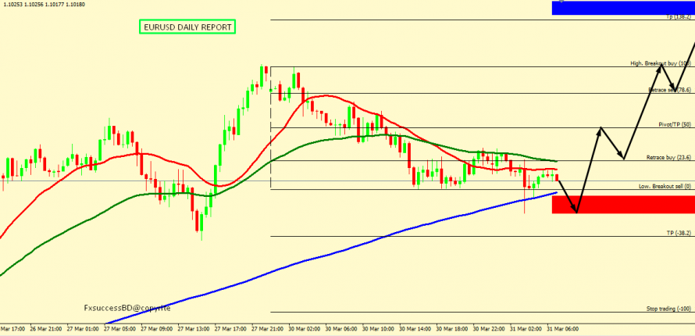The width and height of the screenshot is (695, 336).
Task: Select the TP (-38.2) level label
Action: (x=679, y=233)
